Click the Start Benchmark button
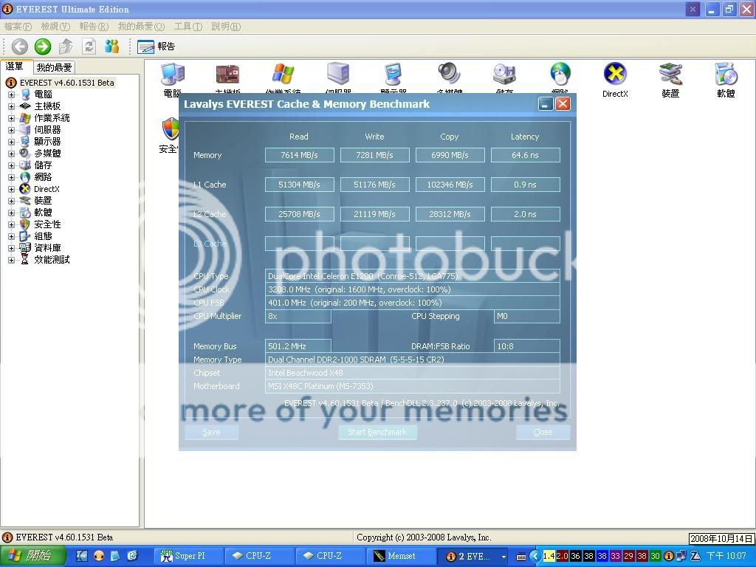This screenshot has width=756, height=567. [x=377, y=432]
